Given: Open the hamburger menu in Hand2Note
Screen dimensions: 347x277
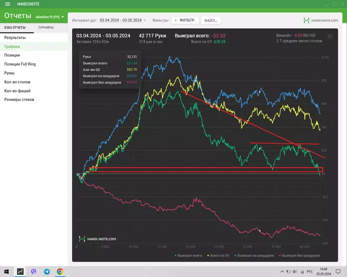Looking at the screenshot, I should 7,4.
